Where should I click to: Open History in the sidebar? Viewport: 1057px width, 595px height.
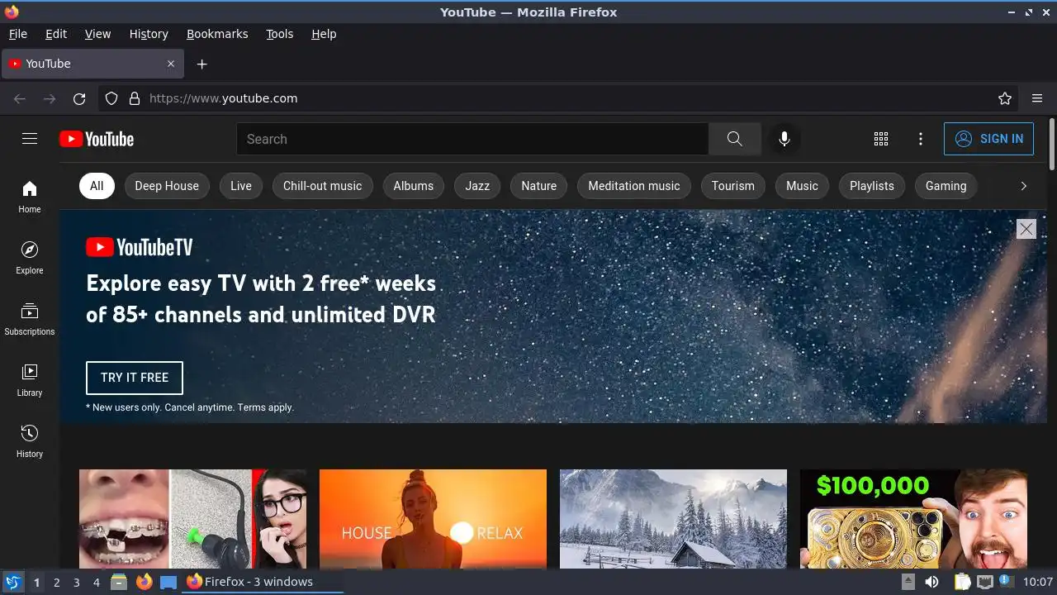[30, 441]
